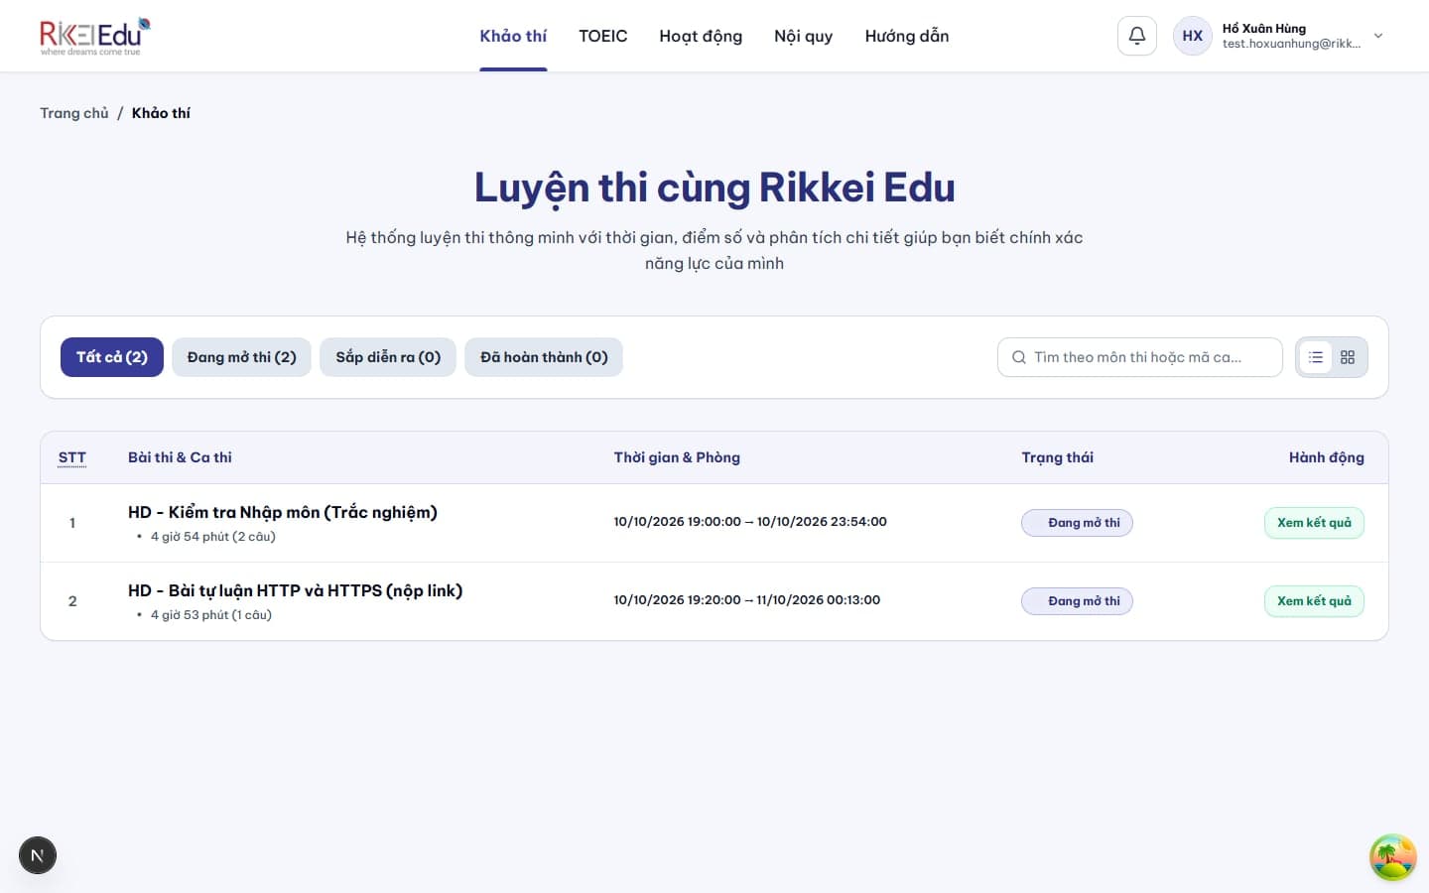Switch to list view layout
1429x893 pixels.
click(1316, 357)
